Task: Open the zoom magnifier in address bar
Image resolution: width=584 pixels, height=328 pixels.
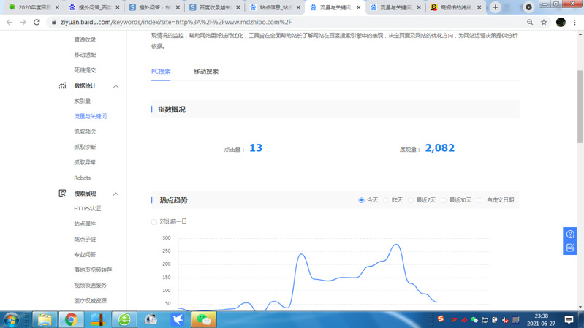Action: click(x=530, y=23)
